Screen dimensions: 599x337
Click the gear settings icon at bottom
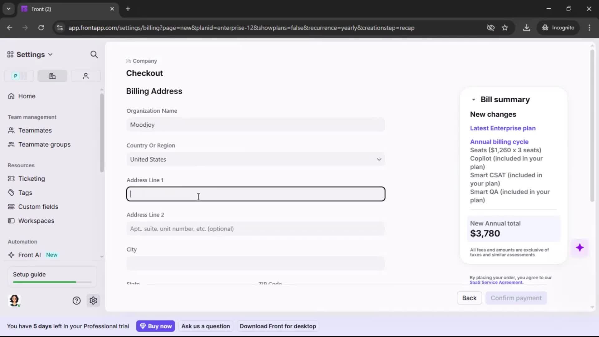93,300
